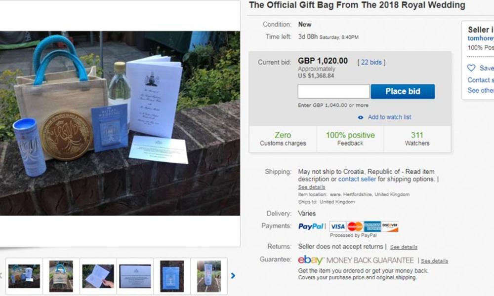Select first thumbnail of gift bag contents
494x296 pixels.
pyautogui.click(x=24, y=276)
